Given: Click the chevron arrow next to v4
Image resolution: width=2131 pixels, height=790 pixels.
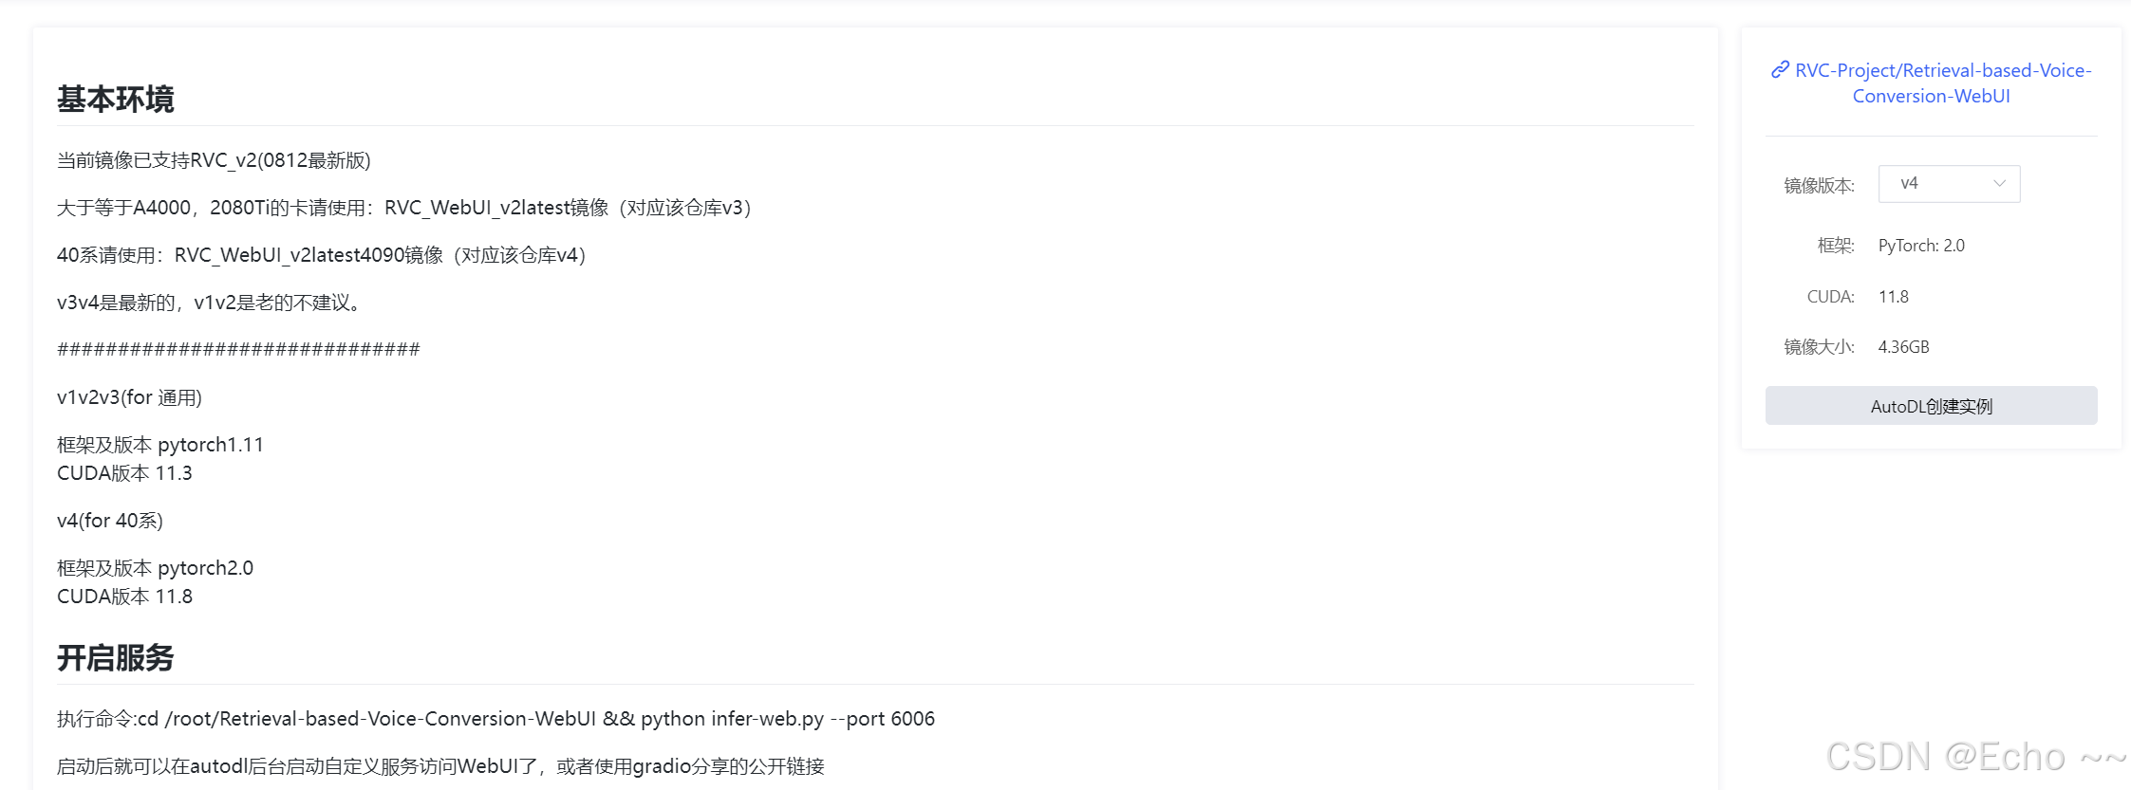Looking at the screenshot, I should click(x=1999, y=183).
